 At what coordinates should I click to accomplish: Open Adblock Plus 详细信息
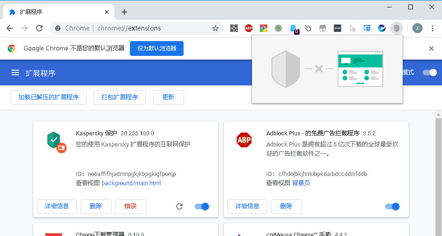click(247, 206)
